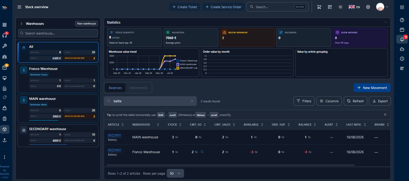The height and width of the screenshot is (181, 409).
Task: Open the monitor icon in left sidebar
Action: click(x=5, y=78)
